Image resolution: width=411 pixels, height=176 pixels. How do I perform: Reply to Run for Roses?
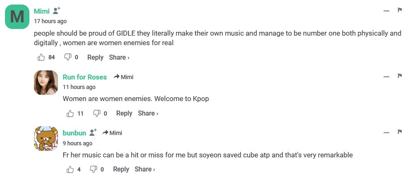(x=124, y=113)
